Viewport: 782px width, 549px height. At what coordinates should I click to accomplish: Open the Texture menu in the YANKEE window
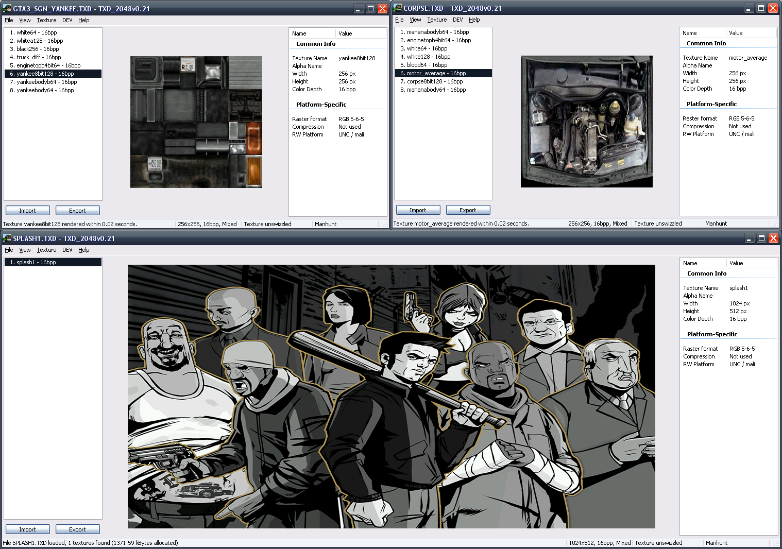(x=46, y=20)
